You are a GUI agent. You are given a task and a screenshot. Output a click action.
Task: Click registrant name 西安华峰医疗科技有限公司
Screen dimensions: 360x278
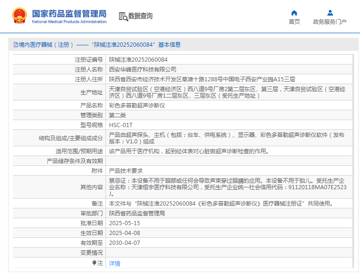click(139, 69)
